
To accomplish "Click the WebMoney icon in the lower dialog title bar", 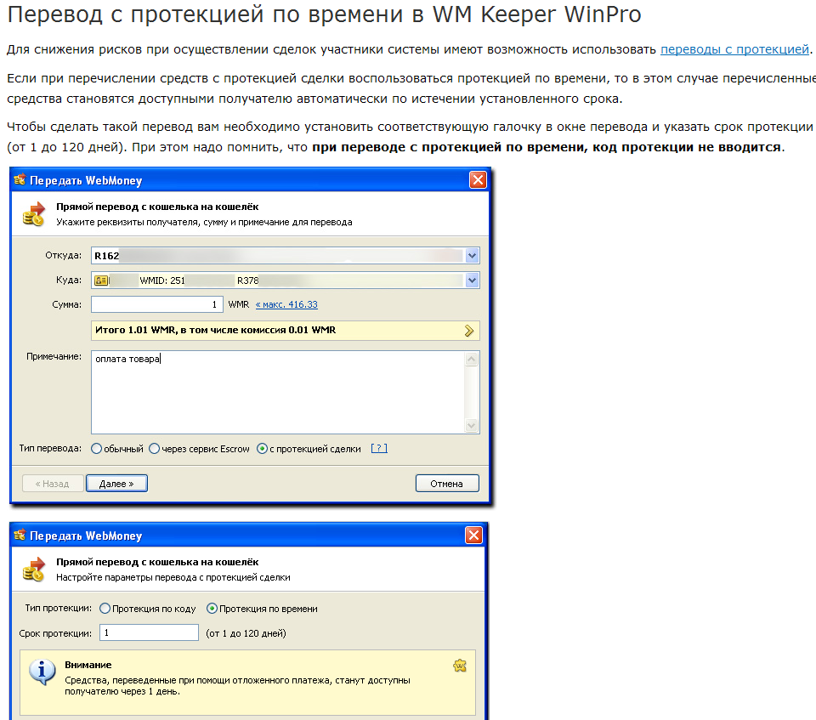I will coord(20,536).
